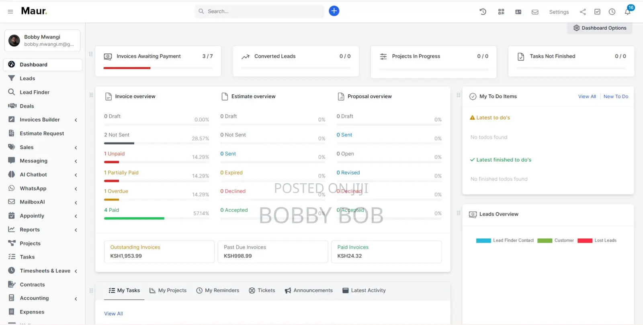Open the notifications bell icon
The height and width of the screenshot is (325, 643).
[627, 12]
